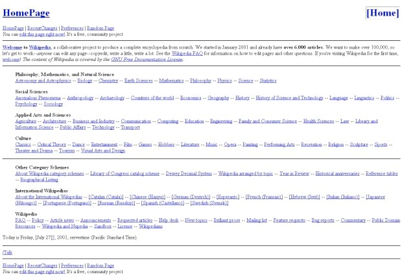Viewport: 402px width, 279px height.
Task: Open the Year in Review link
Action: click(294, 174)
